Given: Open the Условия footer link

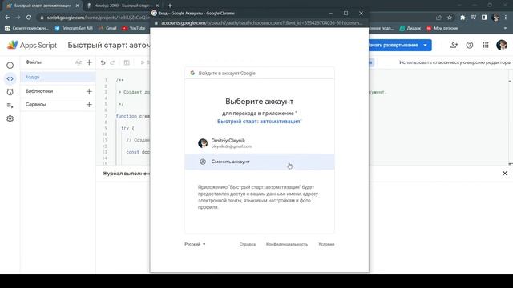Looking at the screenshot, I should coord(326,244).
